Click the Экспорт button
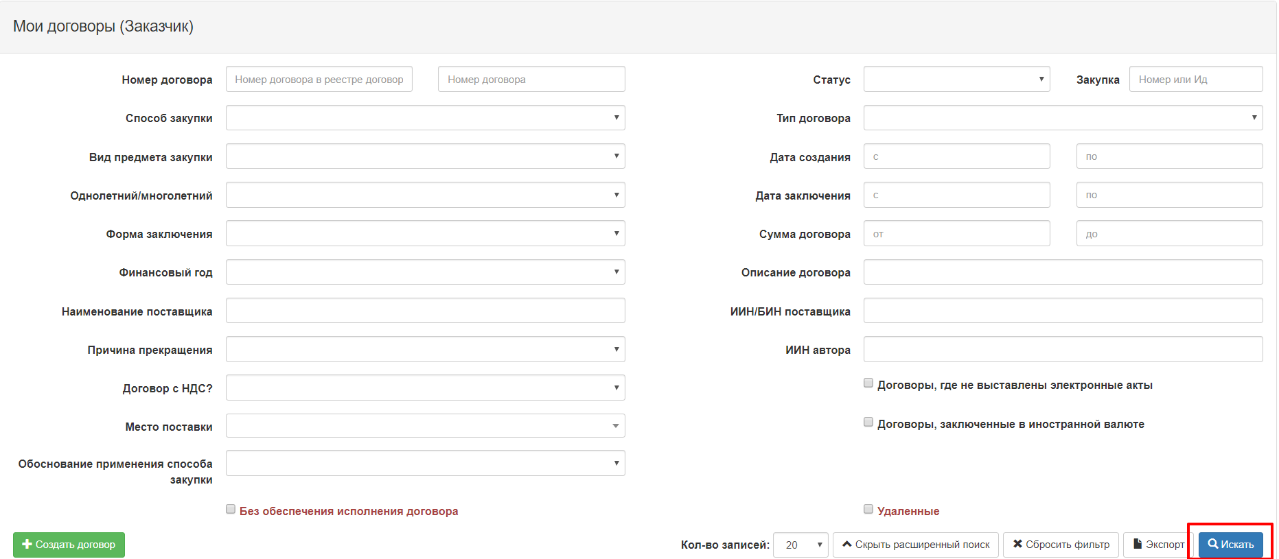Screen dimensions: 1279x559 click(1158, 545)
